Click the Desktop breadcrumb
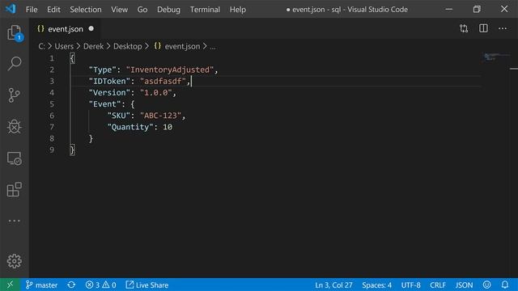 point(128,46)
